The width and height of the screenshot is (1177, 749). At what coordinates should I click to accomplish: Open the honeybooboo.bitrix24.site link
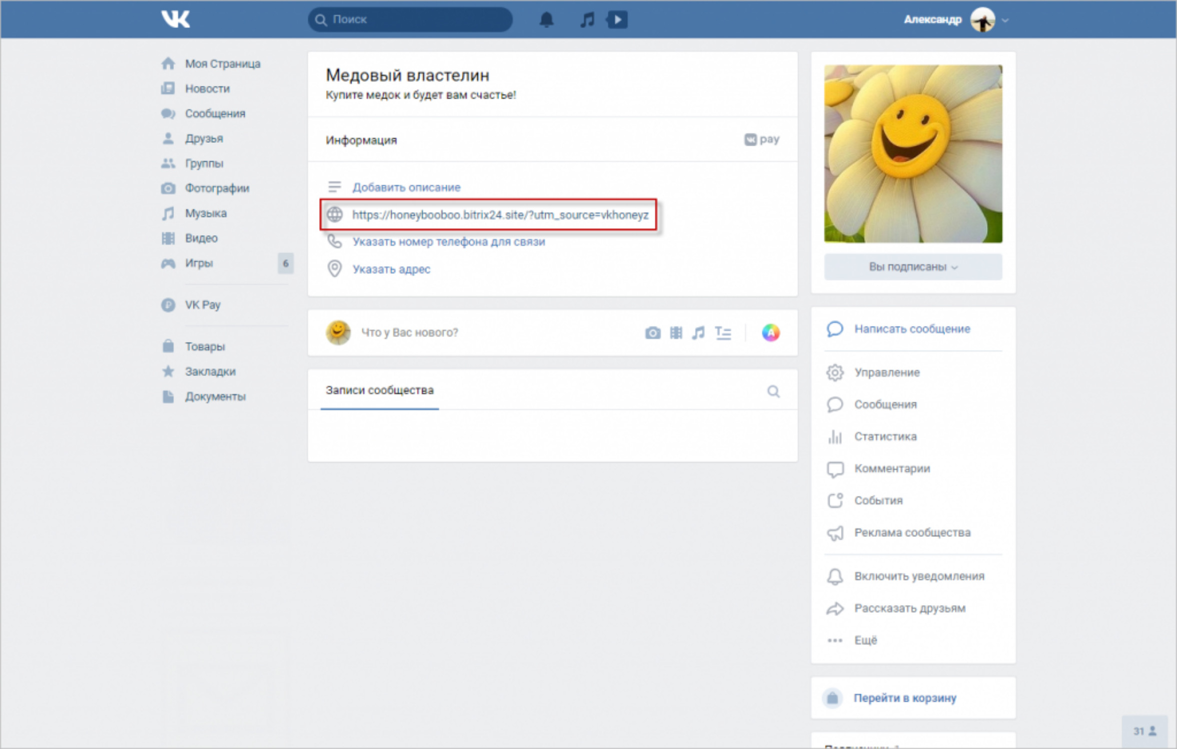pos(500,215)
